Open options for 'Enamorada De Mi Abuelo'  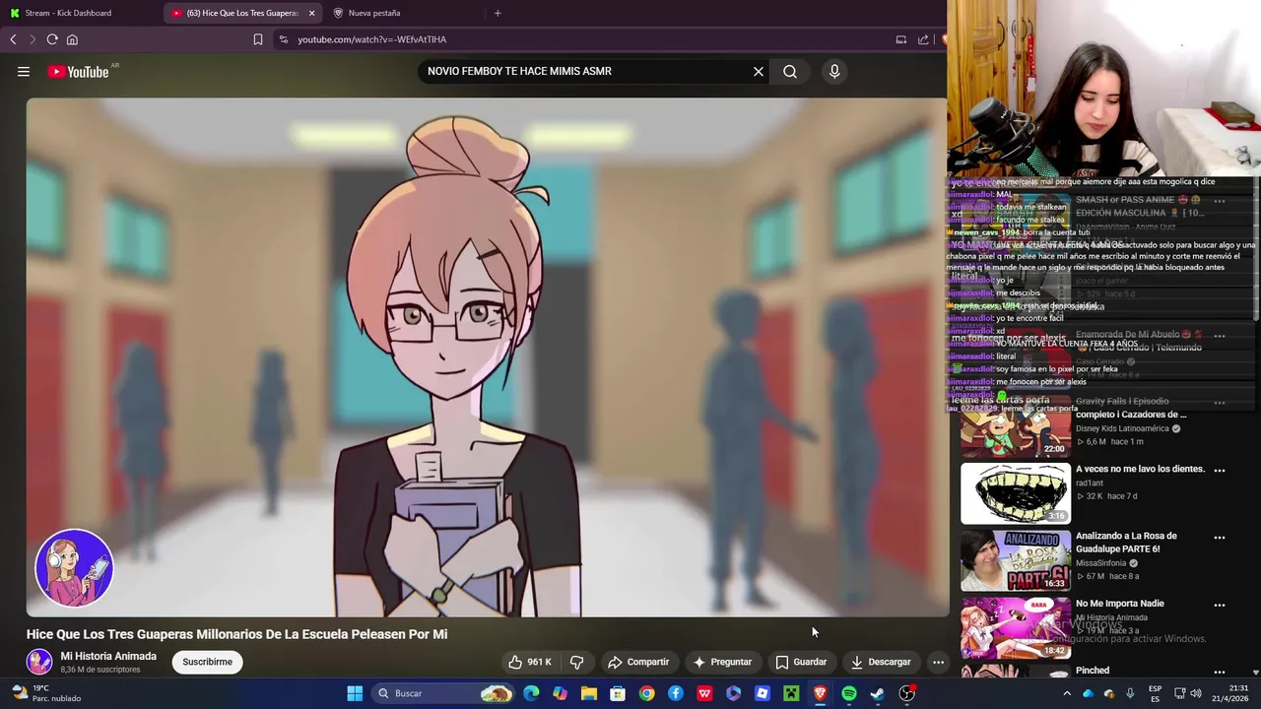tap(1220, 336)
